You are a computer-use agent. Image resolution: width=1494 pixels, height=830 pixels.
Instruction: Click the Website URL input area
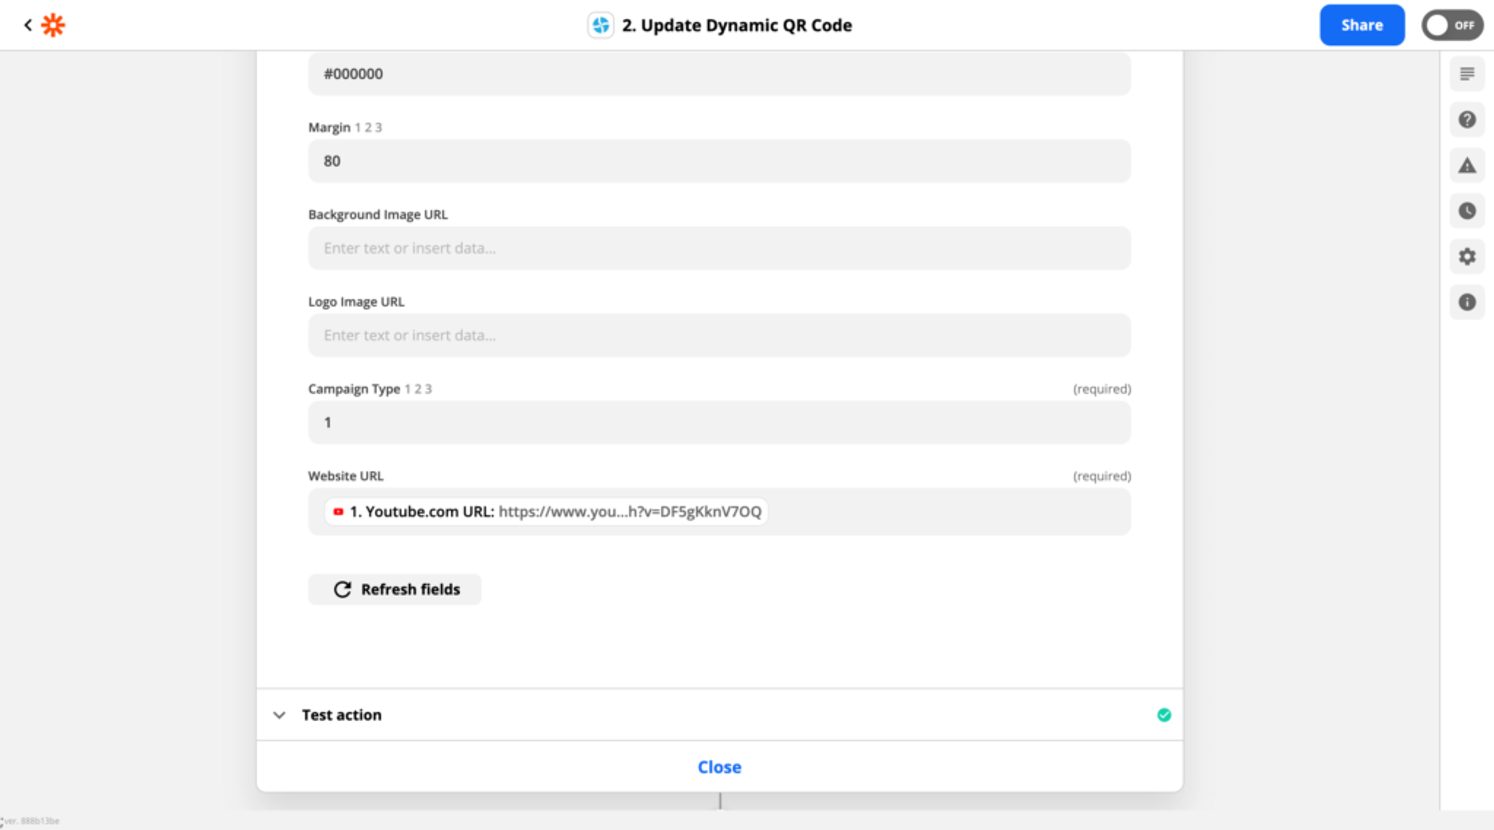click(x=719, y=511)
